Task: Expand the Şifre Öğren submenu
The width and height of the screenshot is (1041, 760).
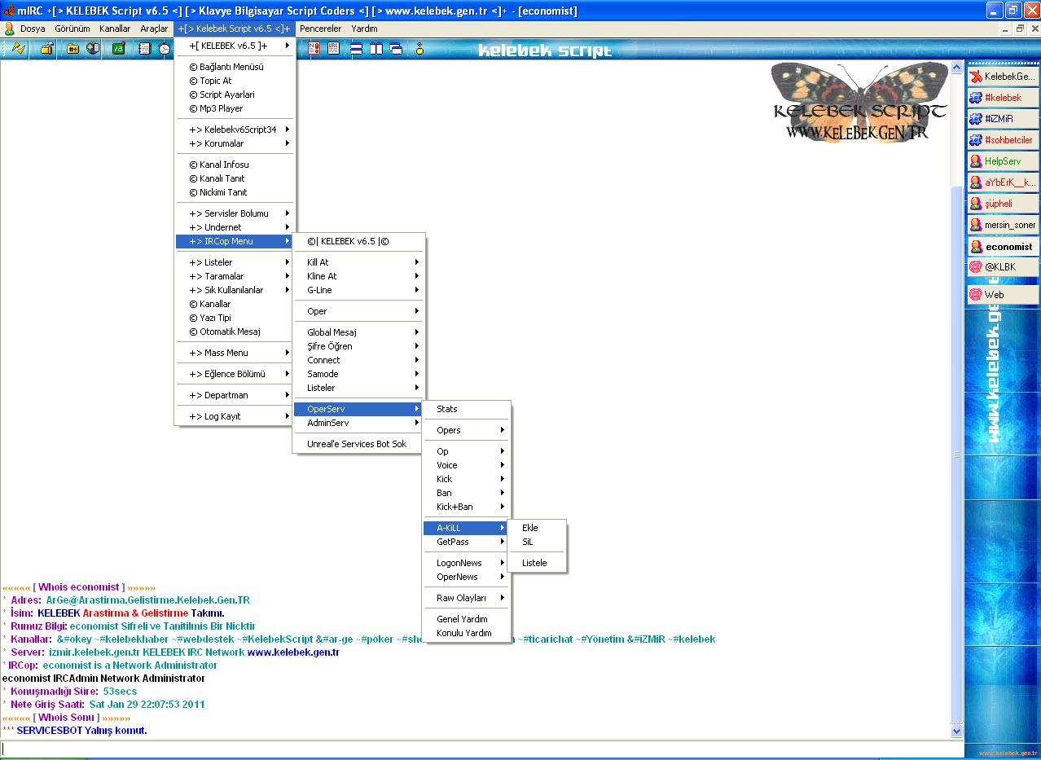Action: coord(359,346)
